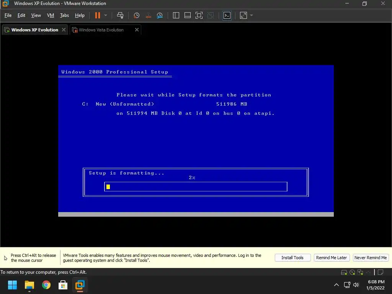The height and width of the screenshot is (294, 392).
Task: Take a snapshot of this VM
Action: (136, 15)
